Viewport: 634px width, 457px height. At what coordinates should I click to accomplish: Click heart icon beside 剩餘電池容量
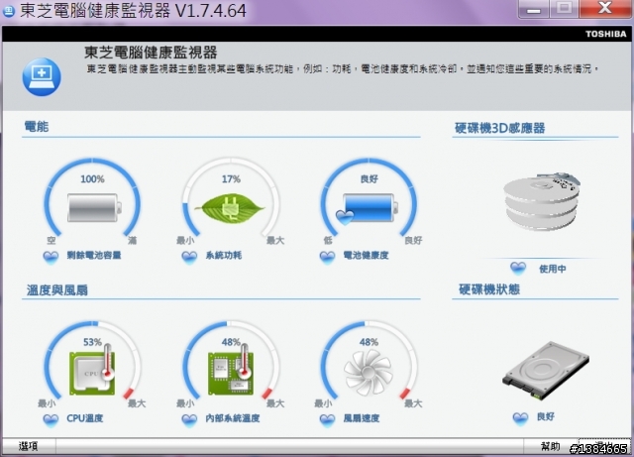[x=51, y=257]
